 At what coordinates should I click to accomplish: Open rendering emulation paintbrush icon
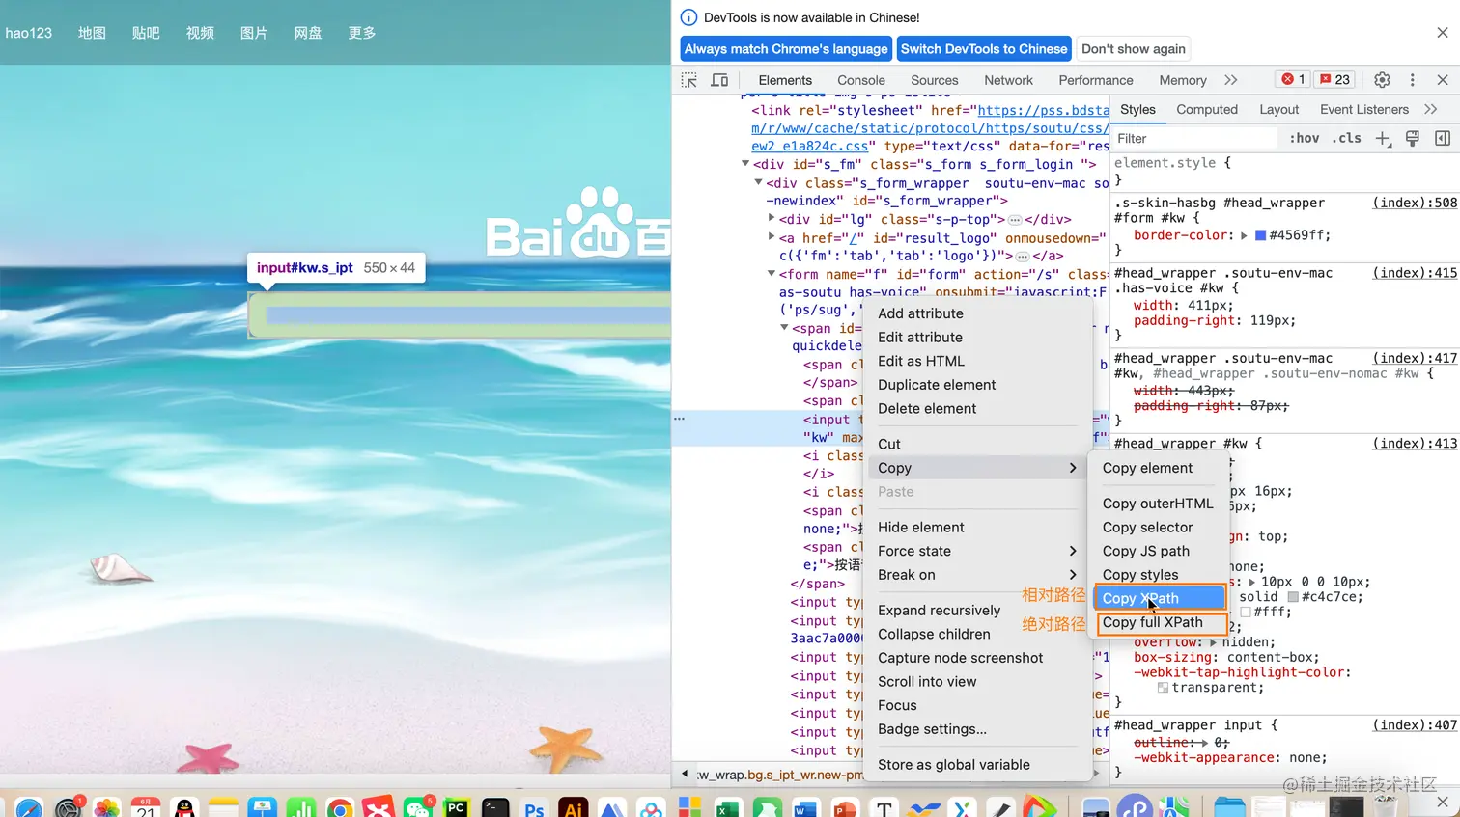click(1413, 139)
